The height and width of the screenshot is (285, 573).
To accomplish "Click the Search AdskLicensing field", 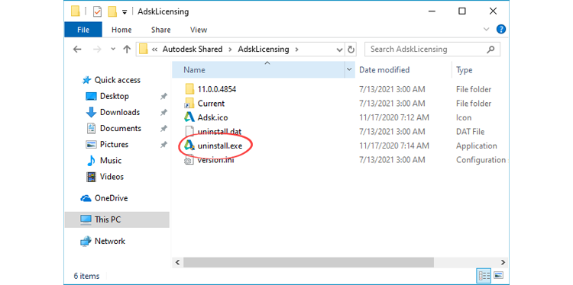I will click(x=432, y=50).
